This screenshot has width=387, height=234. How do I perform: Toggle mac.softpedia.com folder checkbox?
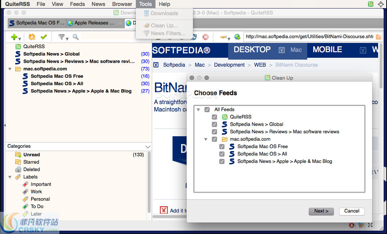214,139
